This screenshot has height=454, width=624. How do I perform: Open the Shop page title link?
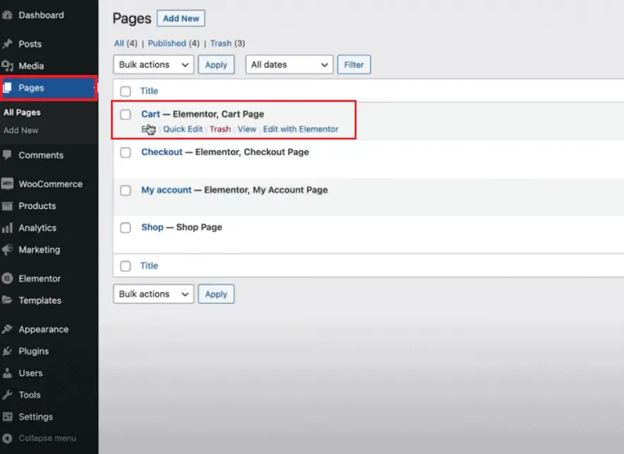pos(152,227)
